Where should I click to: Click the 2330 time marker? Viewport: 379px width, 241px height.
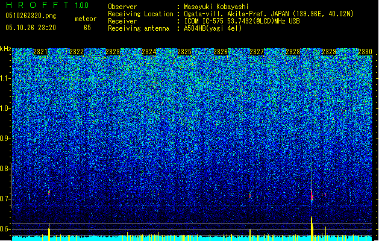click(365, 52)
